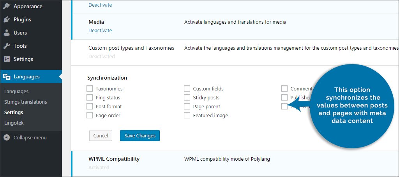Click the Tools wrench icon
The image size is (399, 177).
coord(7,46)
